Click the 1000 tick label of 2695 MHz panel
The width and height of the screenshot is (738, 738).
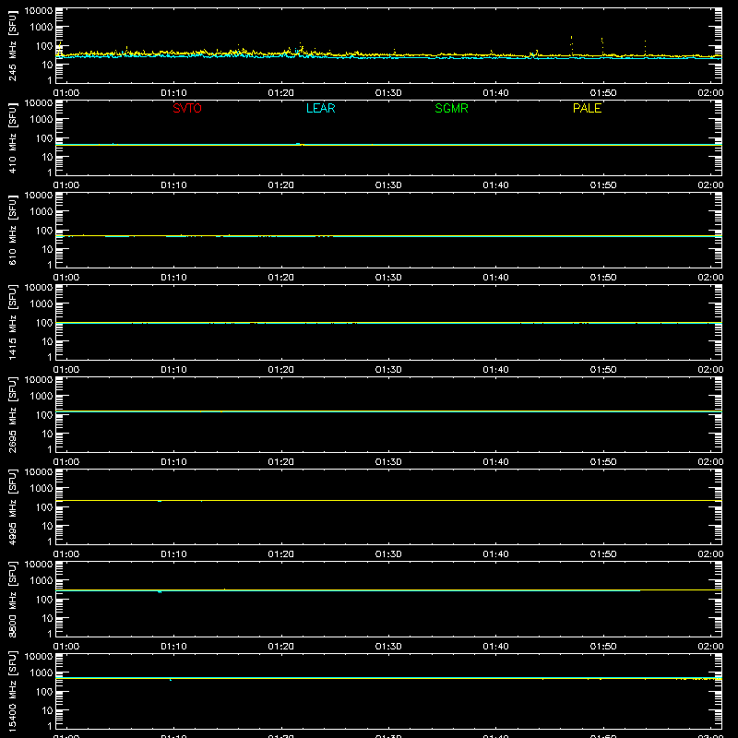[42, 397]
